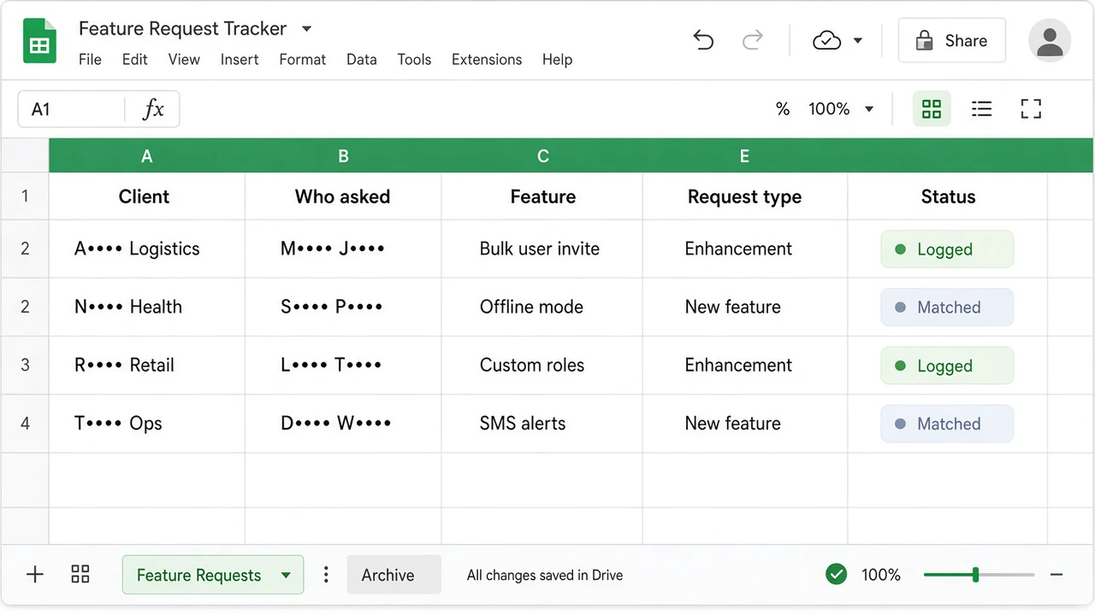Switch to list view icon
The image size is (1095, 615).
(982, 109)
